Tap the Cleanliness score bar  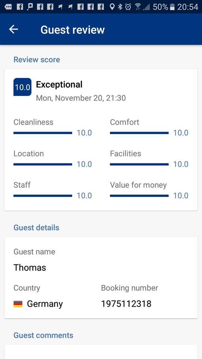pos(43,133)
